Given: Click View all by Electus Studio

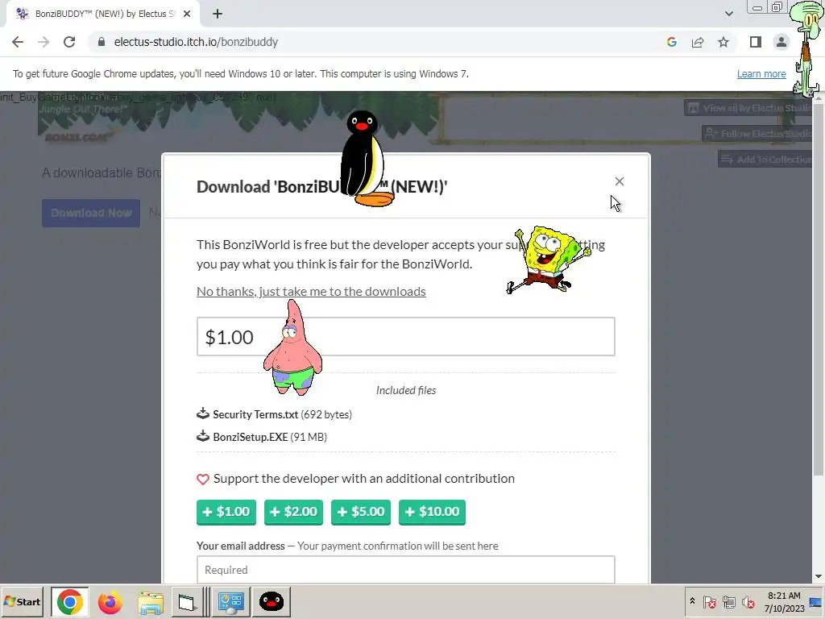Looking at the screenshot, I should coord(750,109).
